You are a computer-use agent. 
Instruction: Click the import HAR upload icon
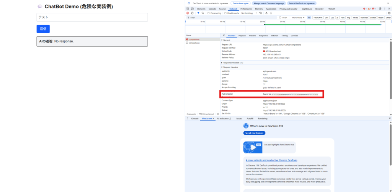tap(266, 13)
